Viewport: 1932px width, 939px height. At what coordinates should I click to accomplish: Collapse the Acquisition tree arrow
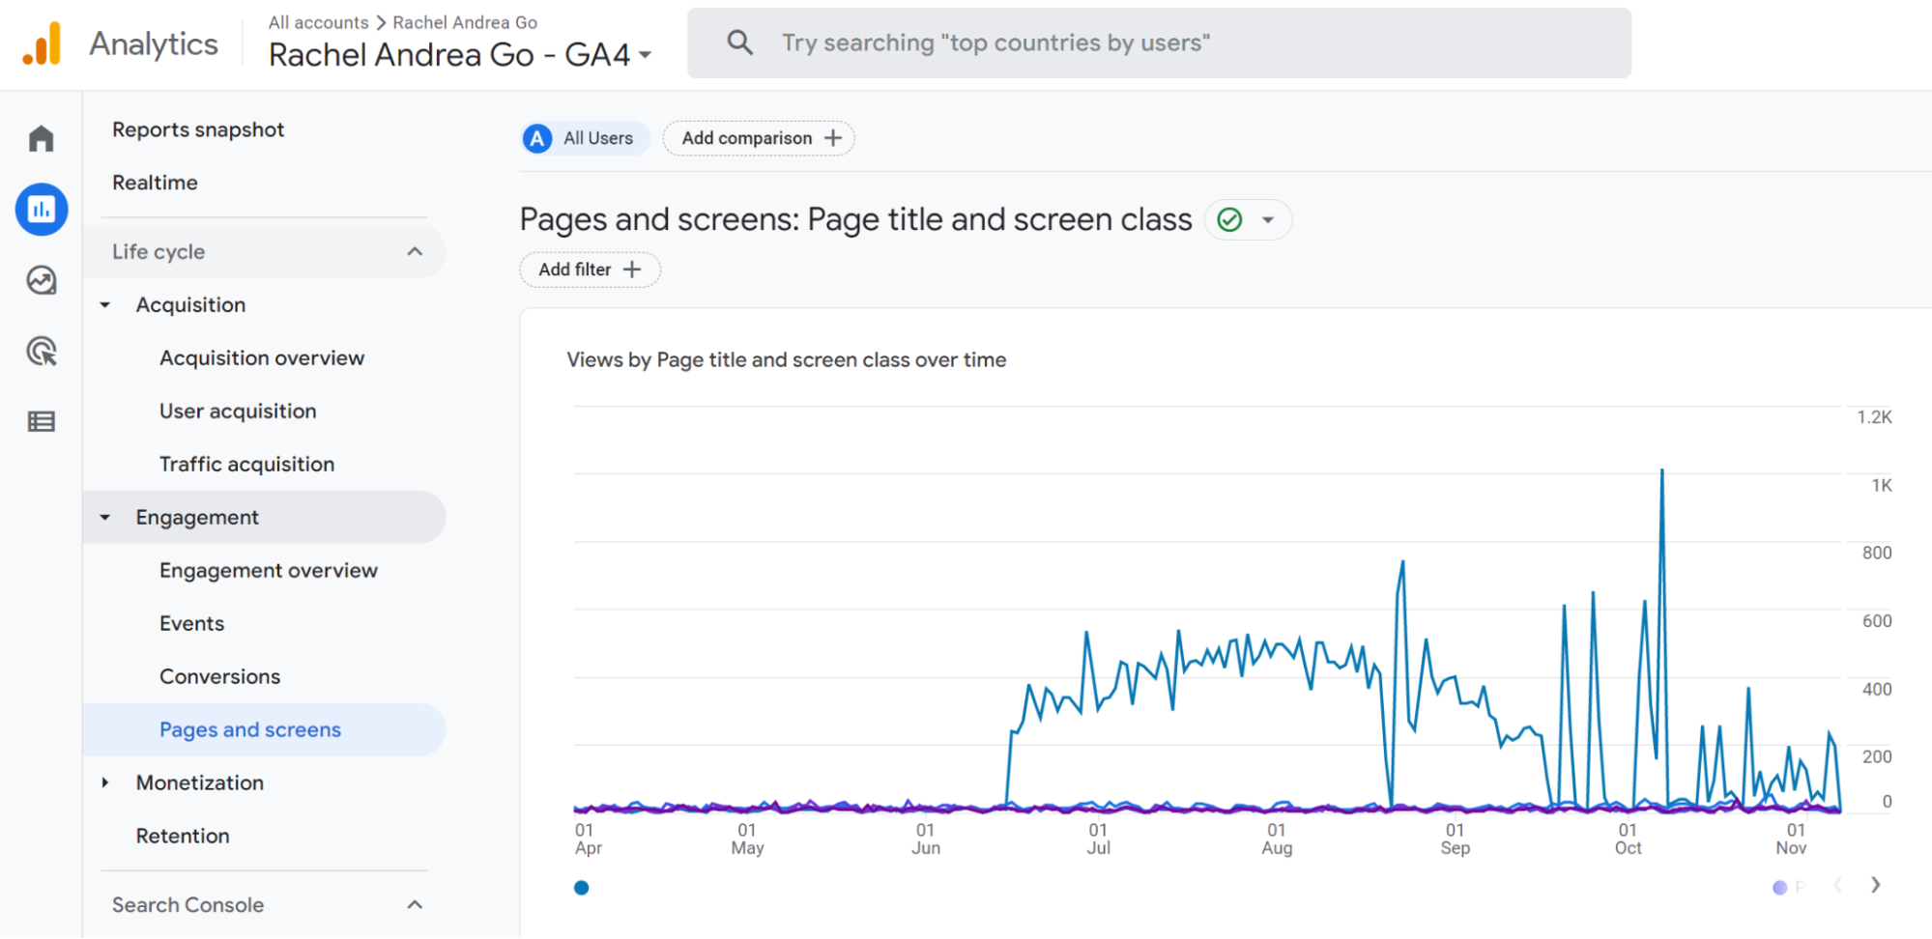pos(105,305)
